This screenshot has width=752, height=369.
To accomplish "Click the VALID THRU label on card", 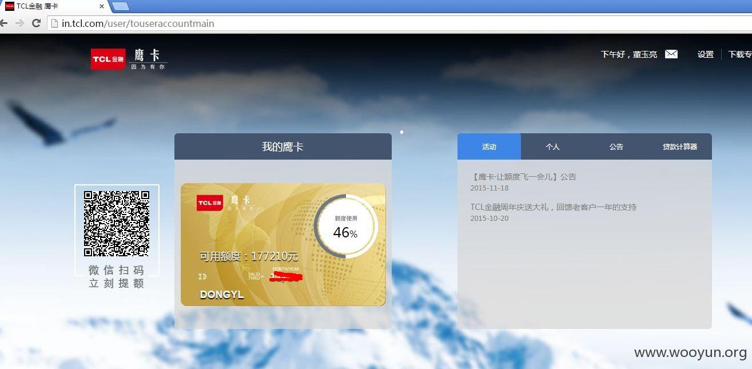I will pos(254,276).
